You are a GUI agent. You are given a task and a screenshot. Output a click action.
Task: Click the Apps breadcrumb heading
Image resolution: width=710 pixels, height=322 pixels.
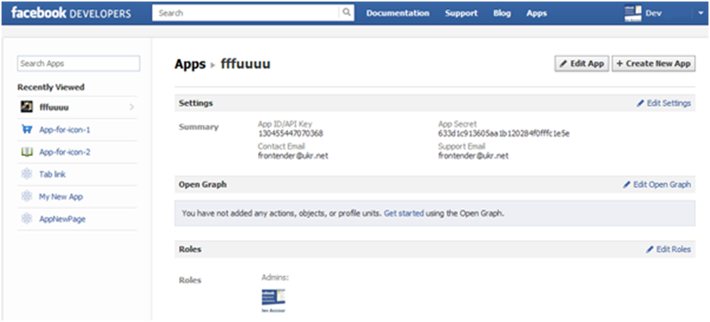190,64
